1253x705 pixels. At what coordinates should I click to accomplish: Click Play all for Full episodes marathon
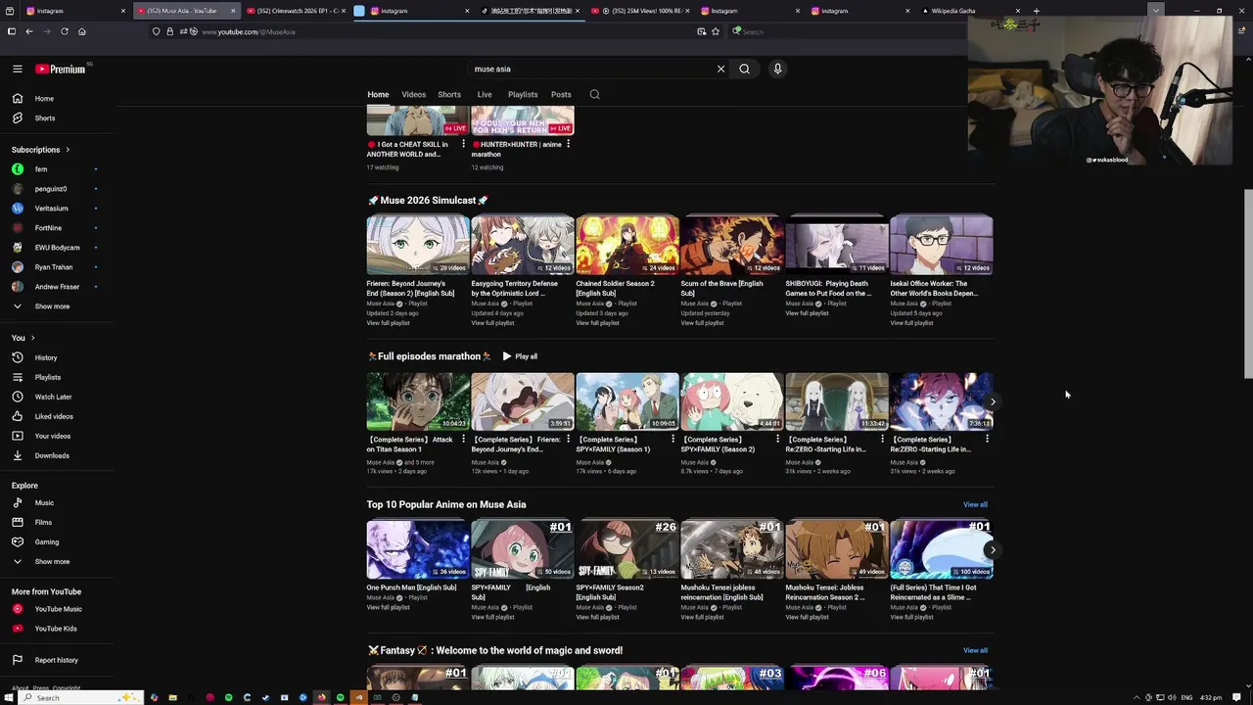coord(520,356)
